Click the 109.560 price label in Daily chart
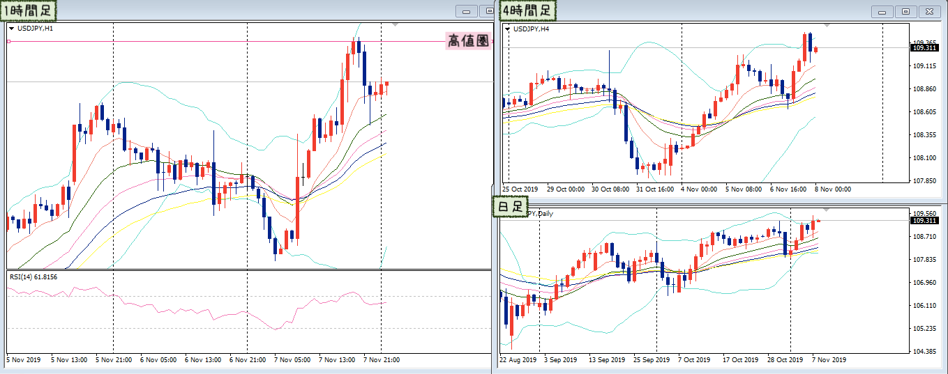The height and width of the screenshot is (374, 948). point(924,214)
